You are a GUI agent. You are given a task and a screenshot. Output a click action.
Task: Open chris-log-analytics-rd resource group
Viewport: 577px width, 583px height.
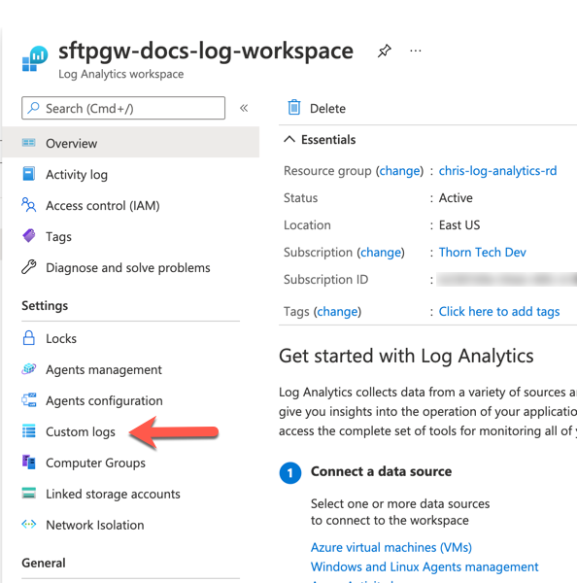click(x=497, y=171)
